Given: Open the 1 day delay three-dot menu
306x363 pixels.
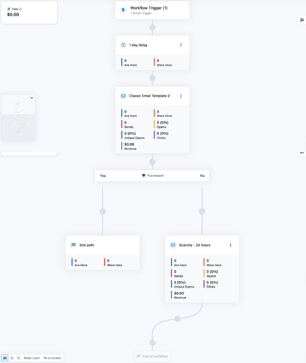Looking at the screenshot, I should coord(181,45).
